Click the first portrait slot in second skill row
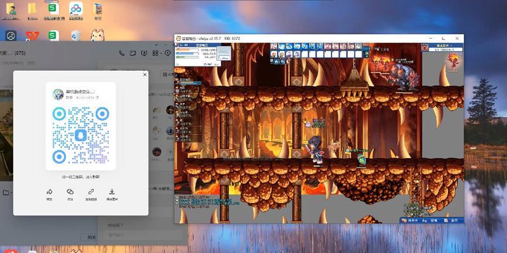Viewport: 507px width, 253px height. (x=274, y=54)
